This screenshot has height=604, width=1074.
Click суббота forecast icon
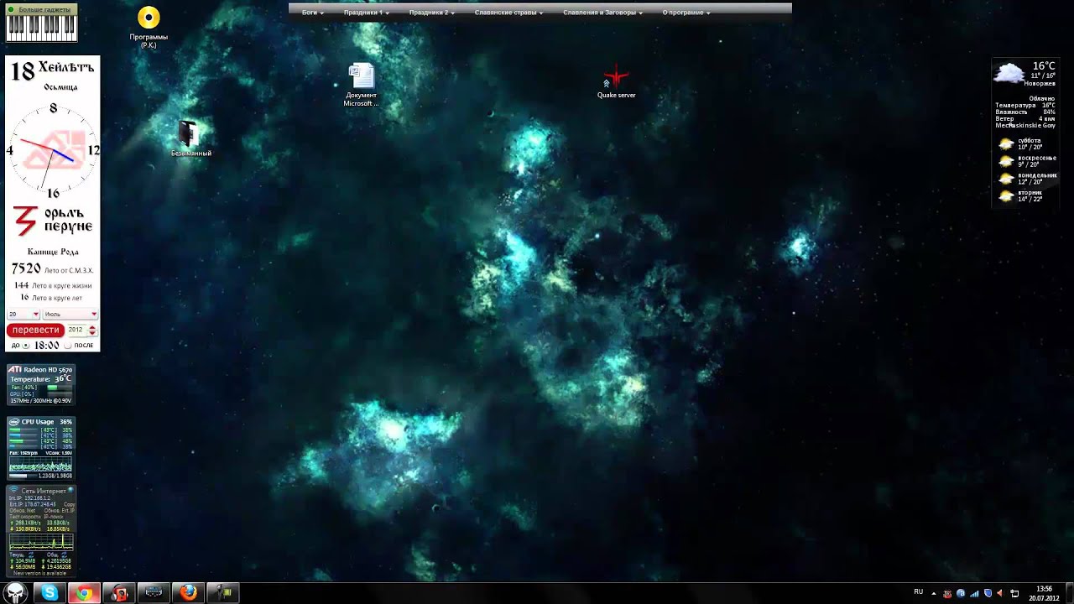point(1006,144)
